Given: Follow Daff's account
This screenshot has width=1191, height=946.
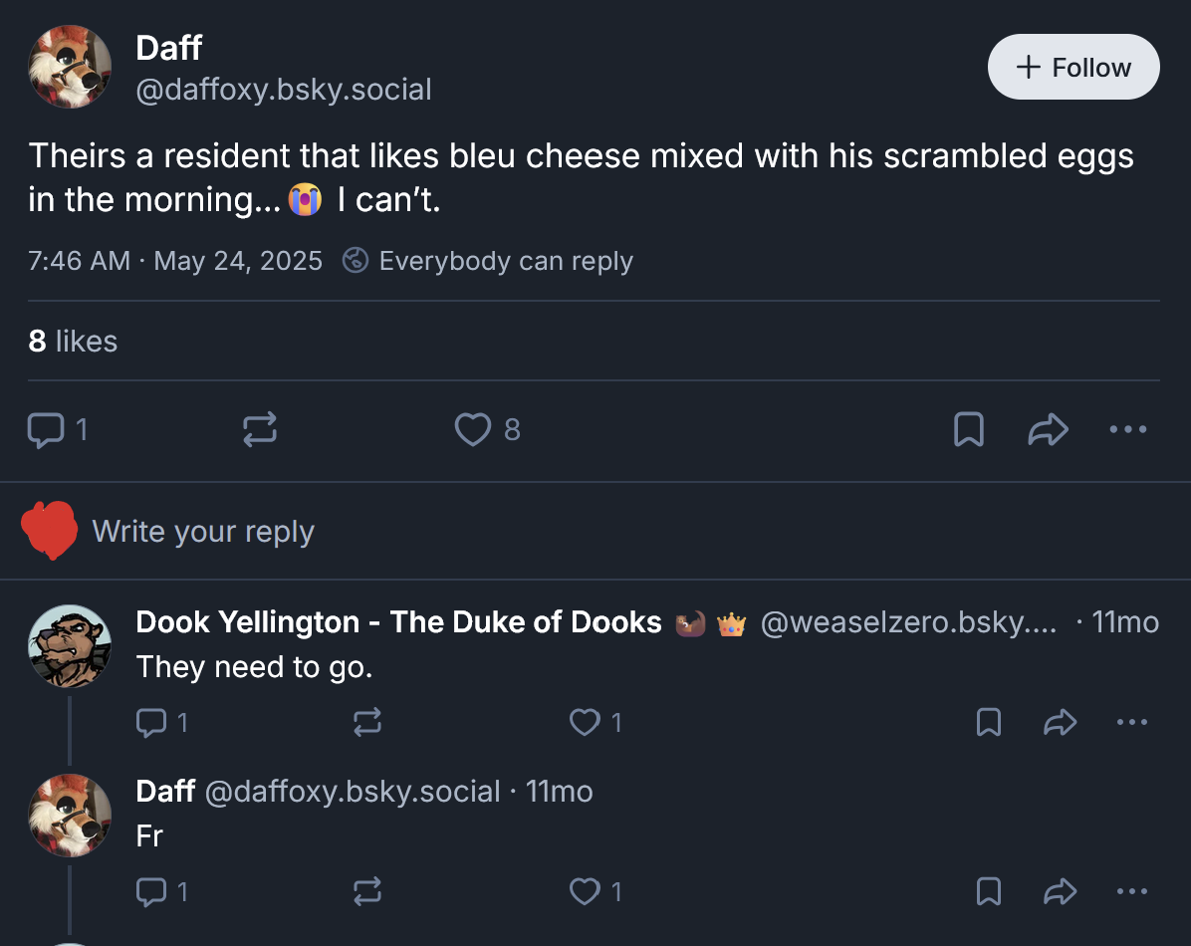Looking at the screenshot, I should point(1072,68).
